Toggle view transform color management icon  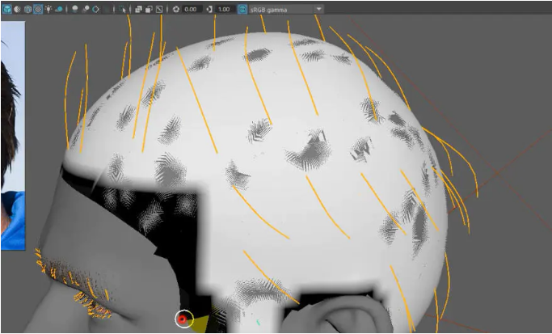pyautogui.click(x=242, y=9)
